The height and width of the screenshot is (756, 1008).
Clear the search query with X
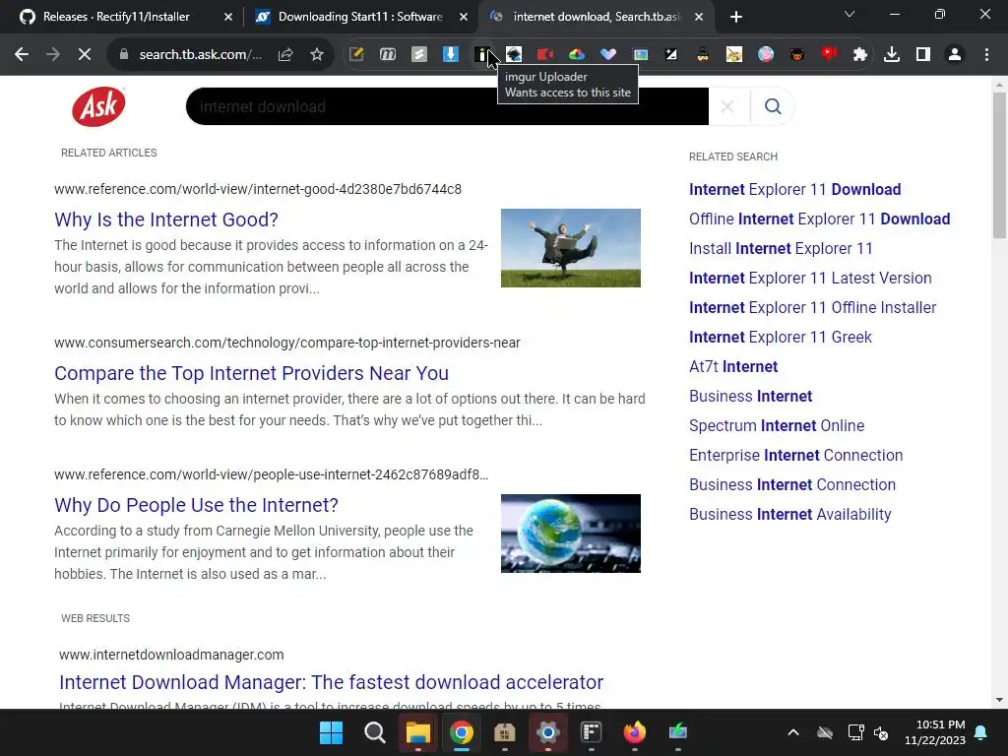pyautogui.click(x=727, y=106)
